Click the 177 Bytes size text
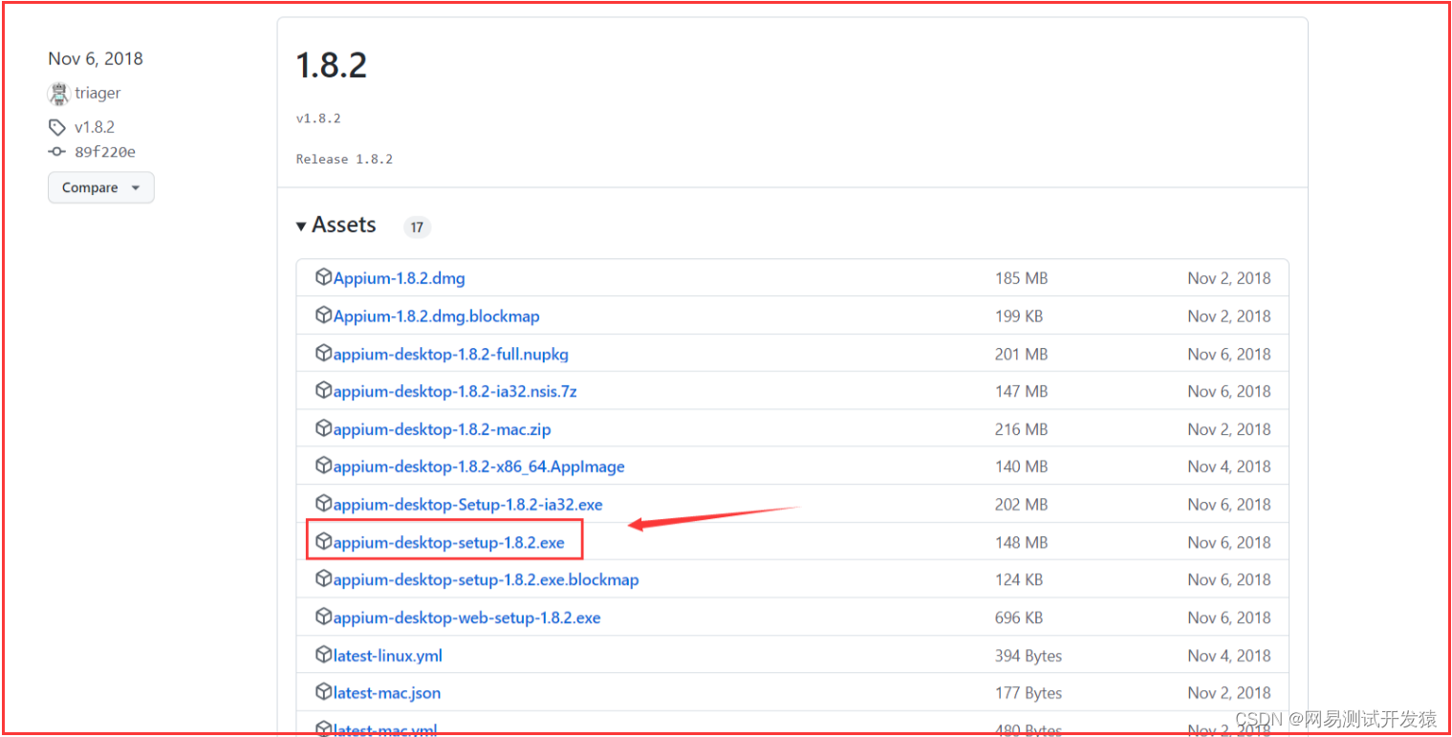 (1029, 693)
